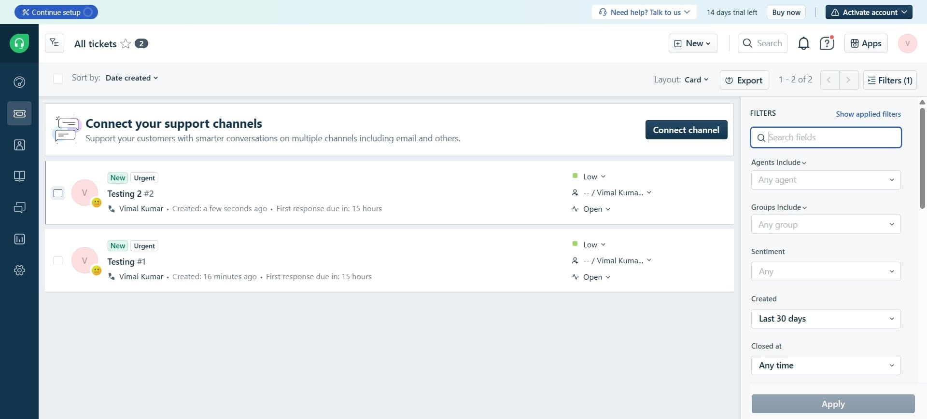This screenshot has width=927, height=419.
Task: Open Contacts from the left sidebar
Action: click(x=19, y=145)
